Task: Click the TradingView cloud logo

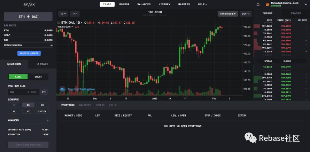Action: (x=62, y=89)
